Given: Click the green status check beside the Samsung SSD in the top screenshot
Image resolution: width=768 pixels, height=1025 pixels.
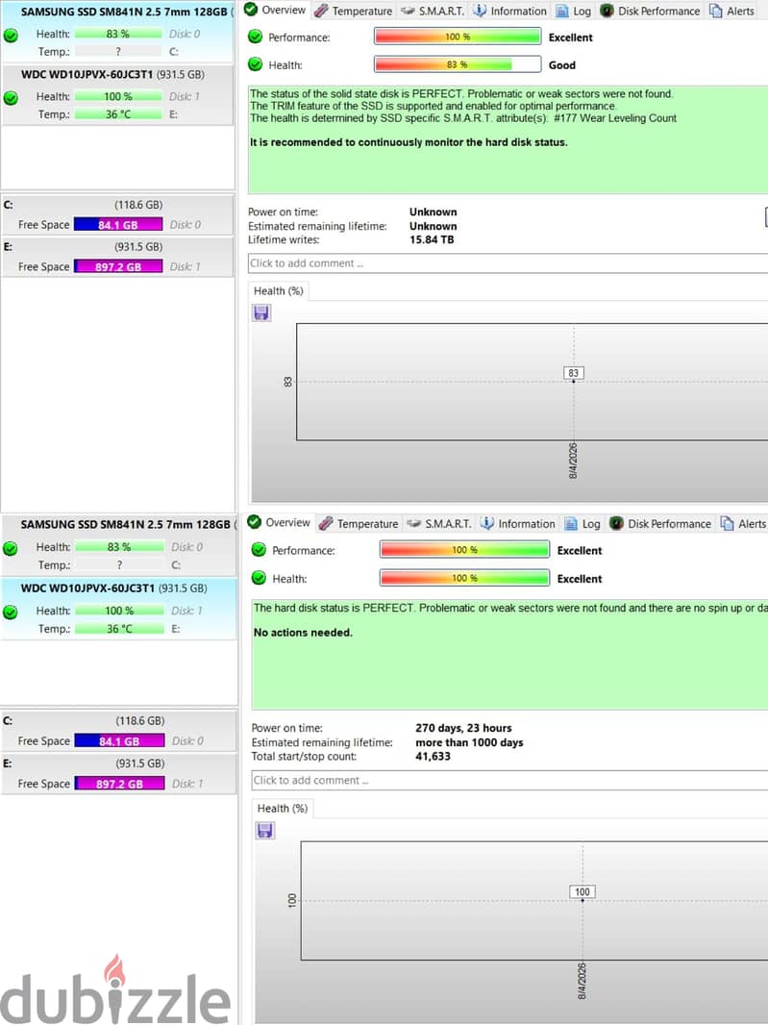Looking at the screenshot, I should pos(11,36).
